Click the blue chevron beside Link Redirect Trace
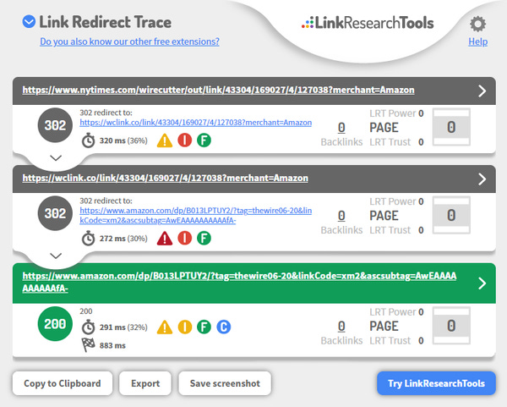 pos(29,22)
